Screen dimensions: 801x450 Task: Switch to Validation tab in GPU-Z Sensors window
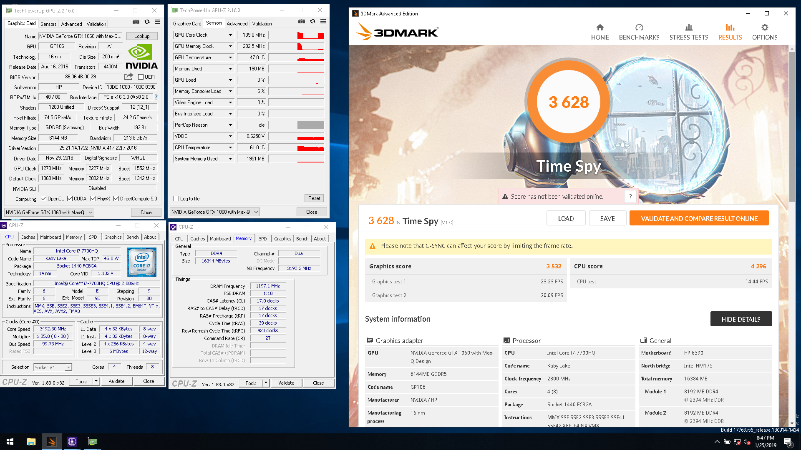click(262, 23)
